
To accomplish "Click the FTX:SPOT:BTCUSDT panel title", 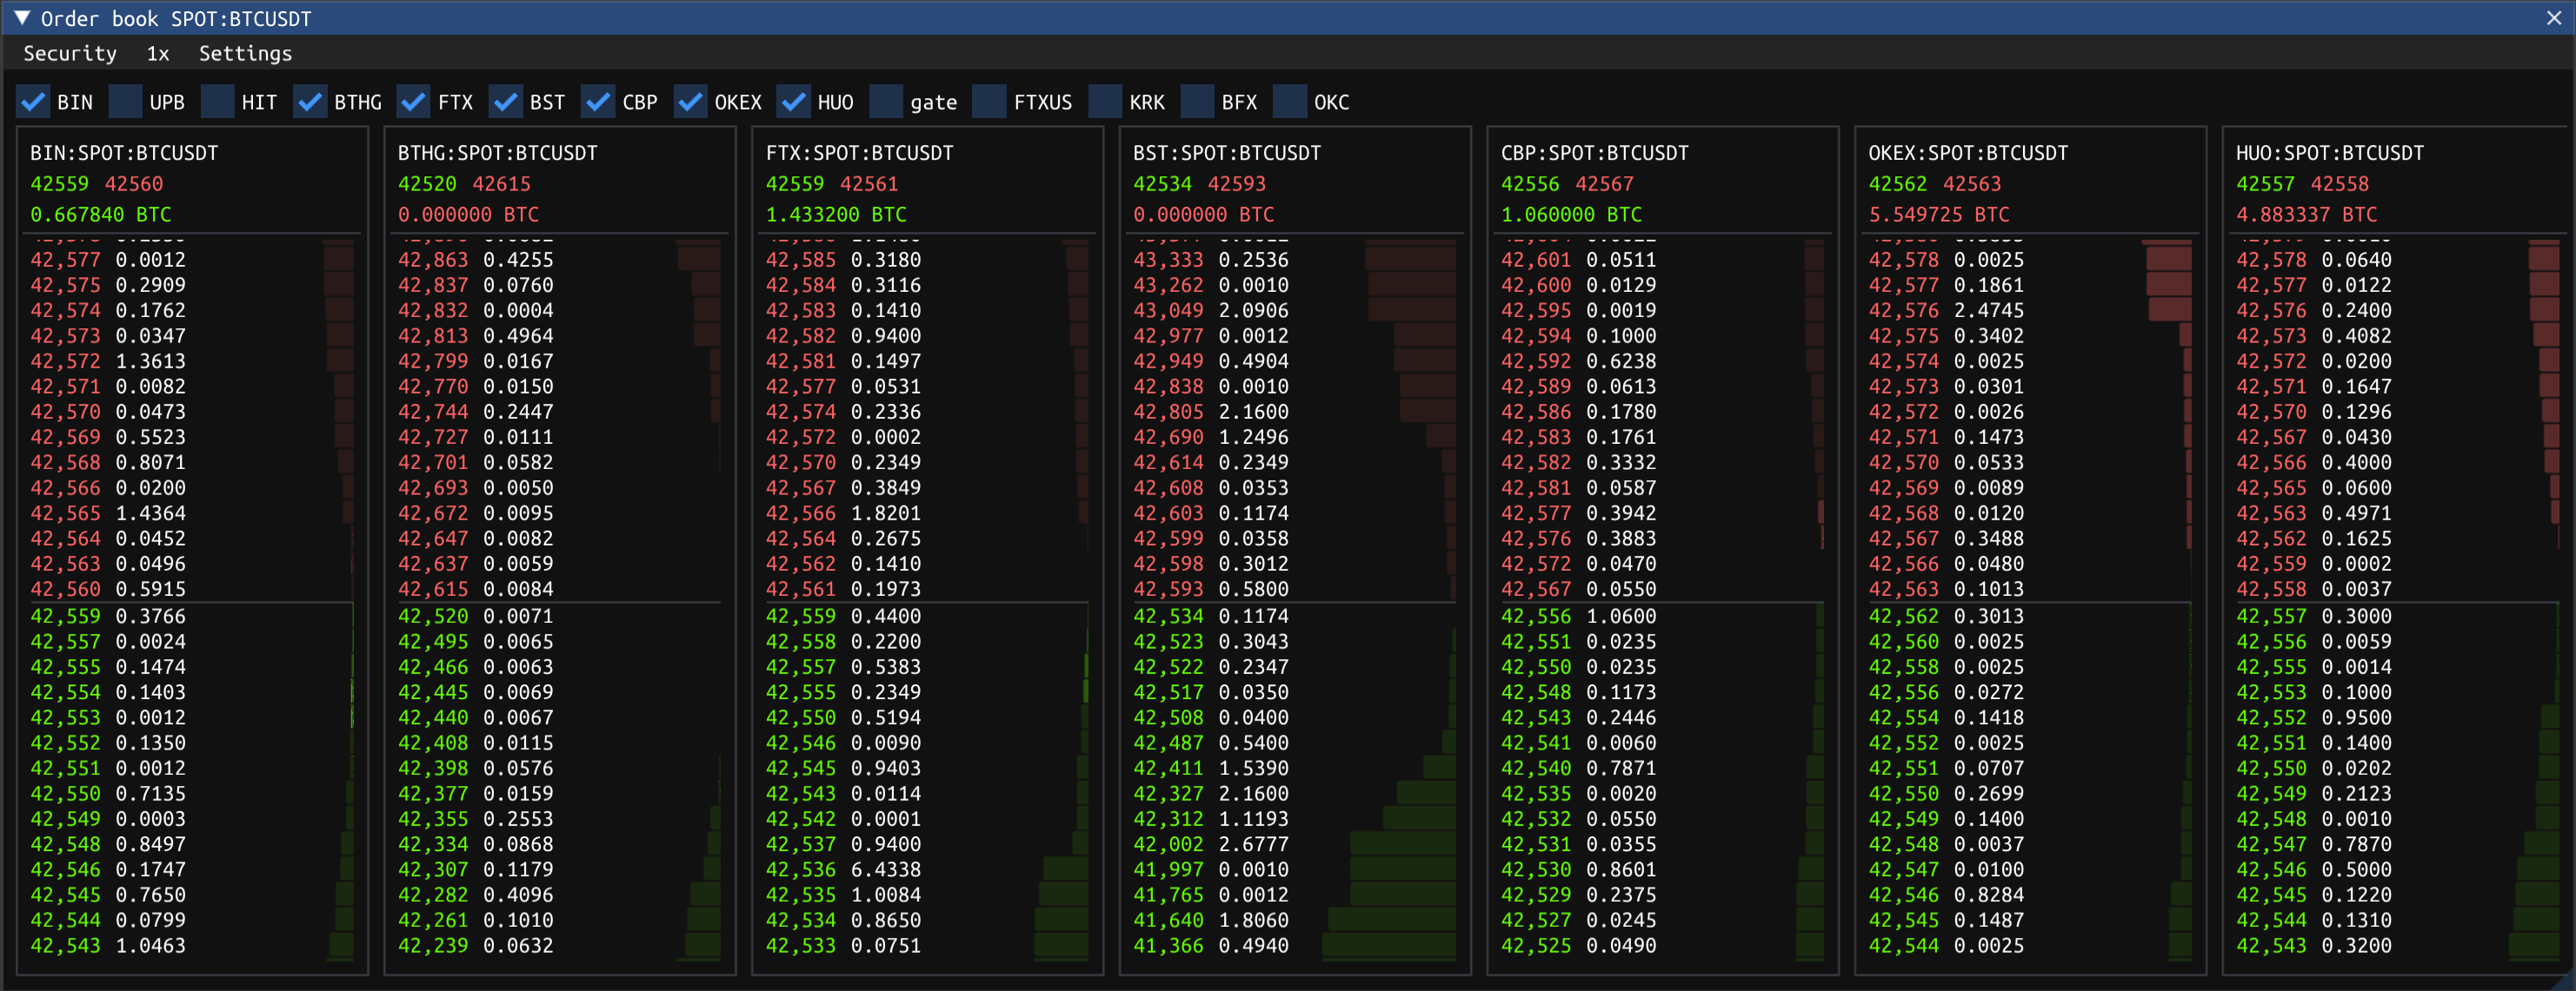I will 860,153.
